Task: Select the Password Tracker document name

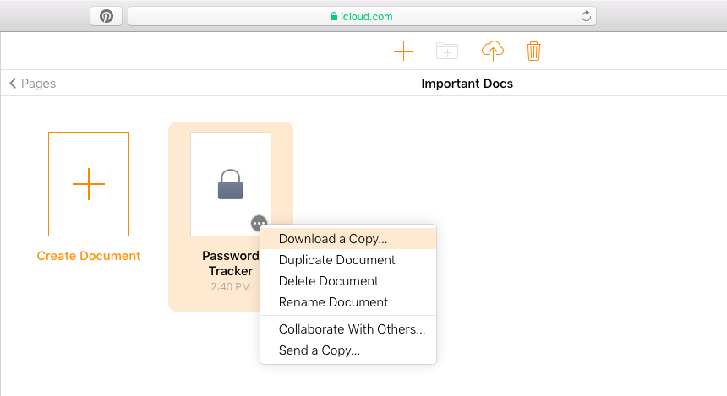Action: point(231,263)
